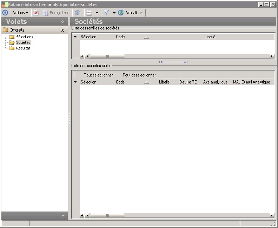Expand the filter dropdown arrow
278x228 pixels.
[x=114, y=13]
